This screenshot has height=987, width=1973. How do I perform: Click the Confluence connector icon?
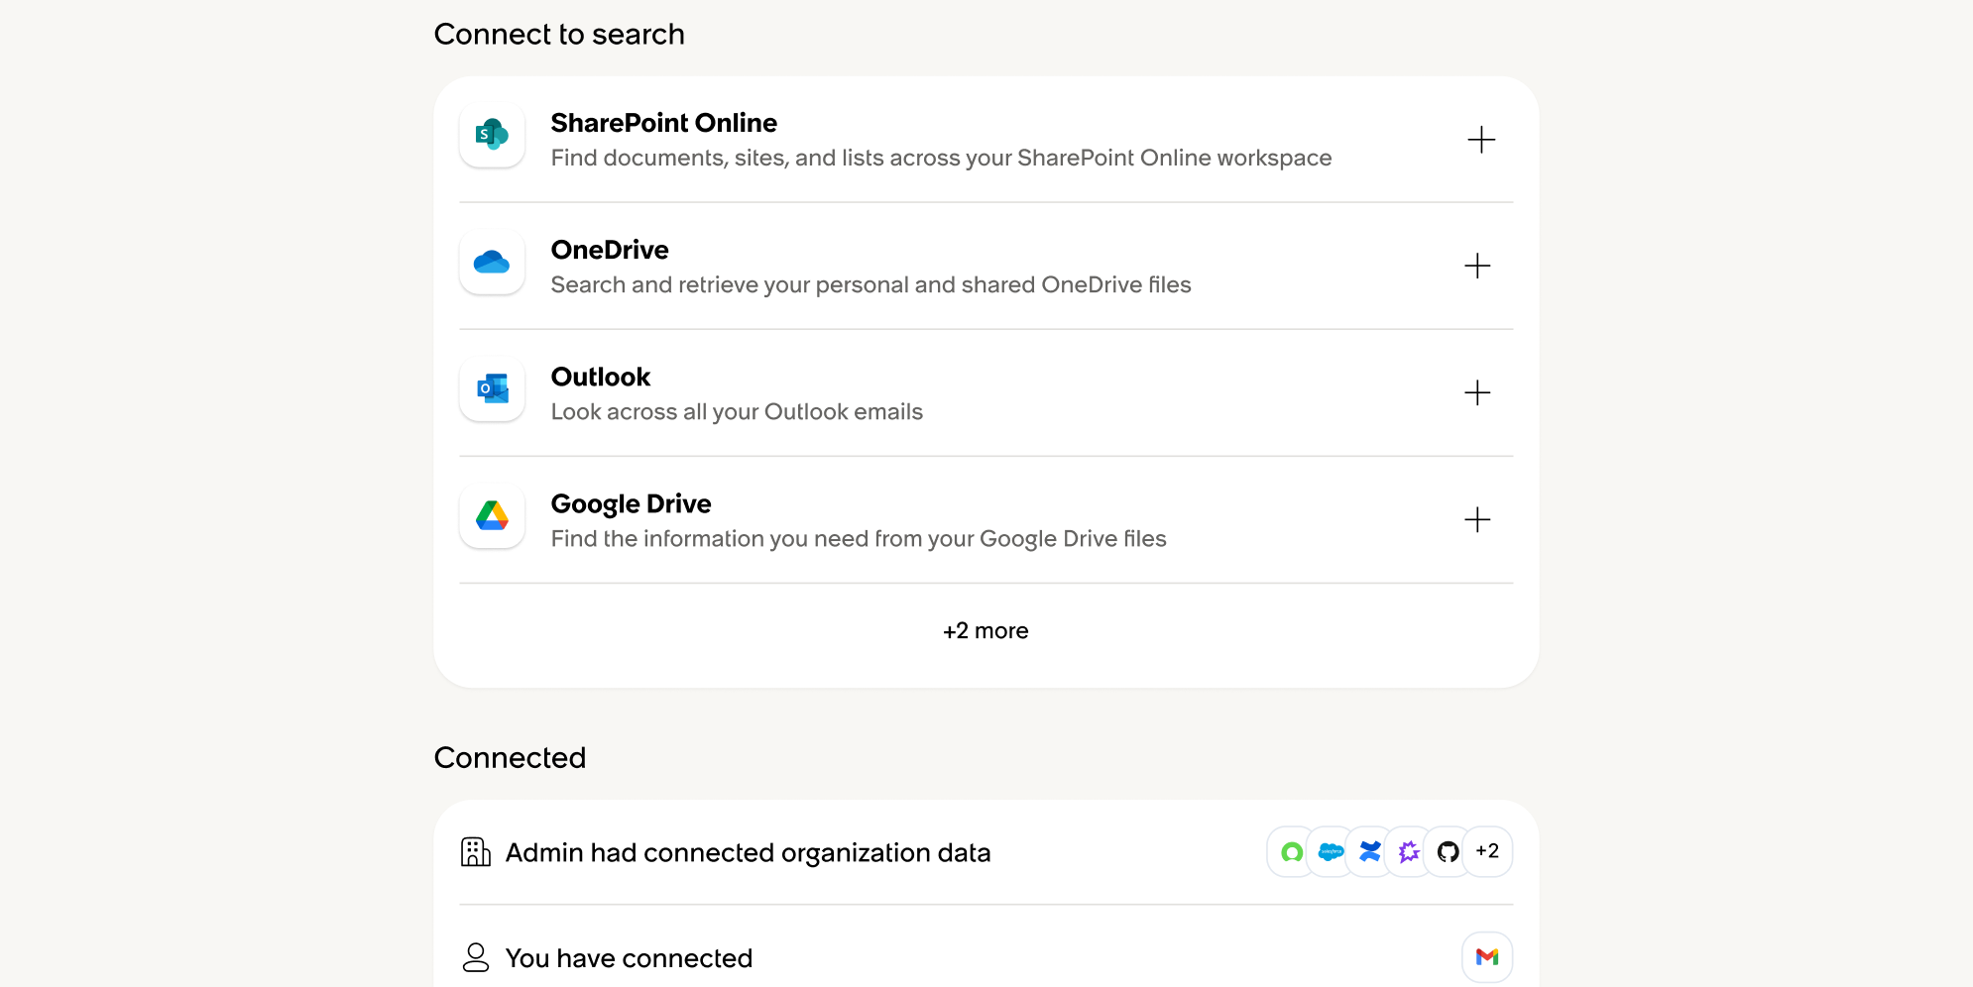point(1370,852)
